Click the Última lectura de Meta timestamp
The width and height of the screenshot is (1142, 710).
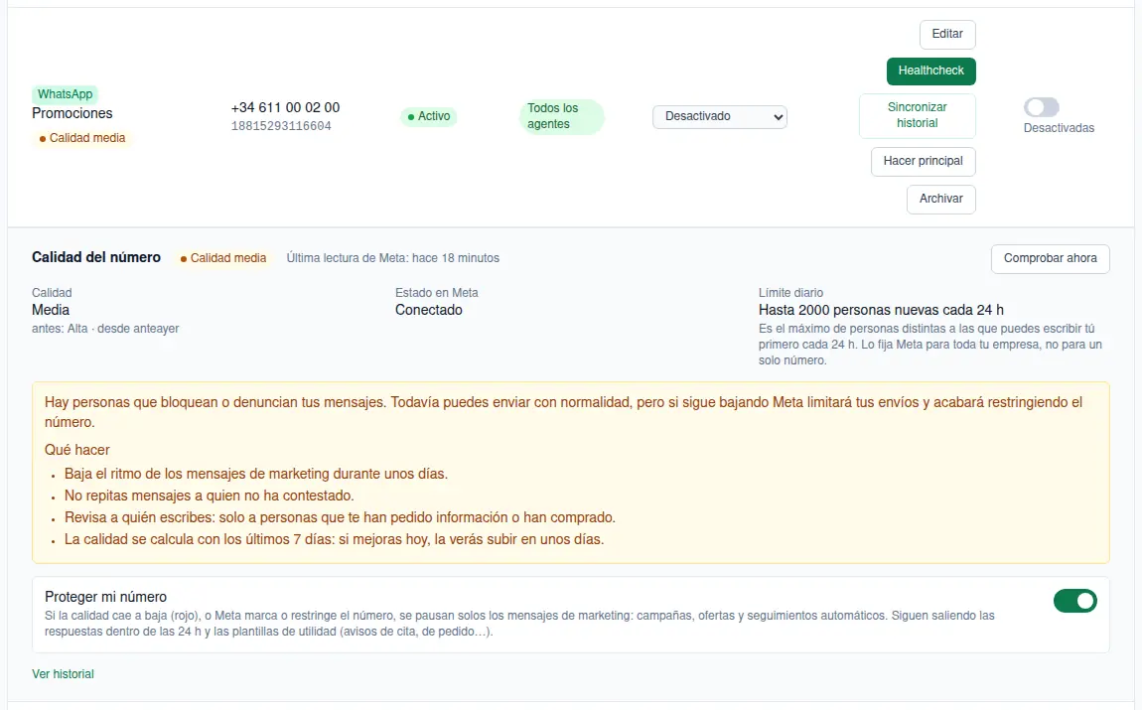click(x=392, y=258)
